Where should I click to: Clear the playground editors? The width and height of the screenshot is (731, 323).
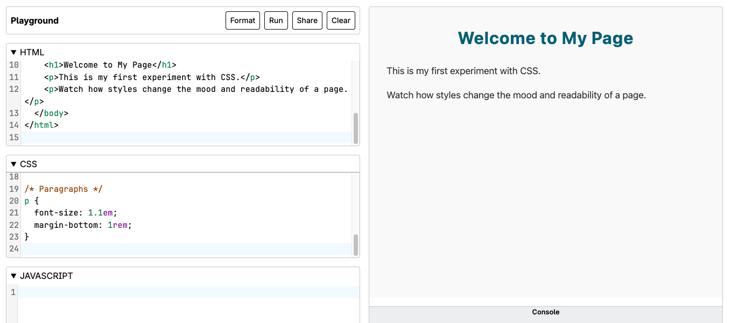click(x=341, y=20)
